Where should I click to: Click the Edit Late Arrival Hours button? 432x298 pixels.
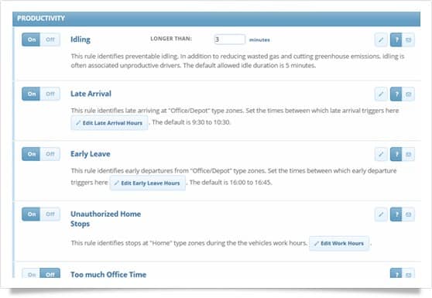[109, 123]
